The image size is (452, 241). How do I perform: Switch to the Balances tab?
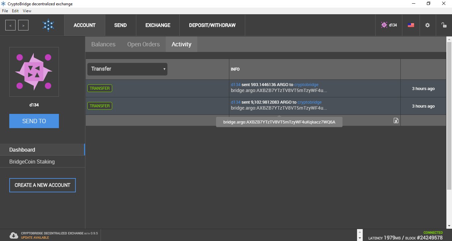[103, 44]
